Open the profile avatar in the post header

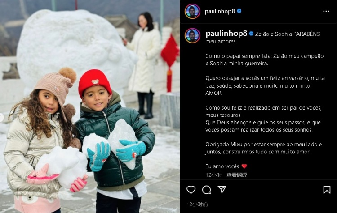coord(192,11)
